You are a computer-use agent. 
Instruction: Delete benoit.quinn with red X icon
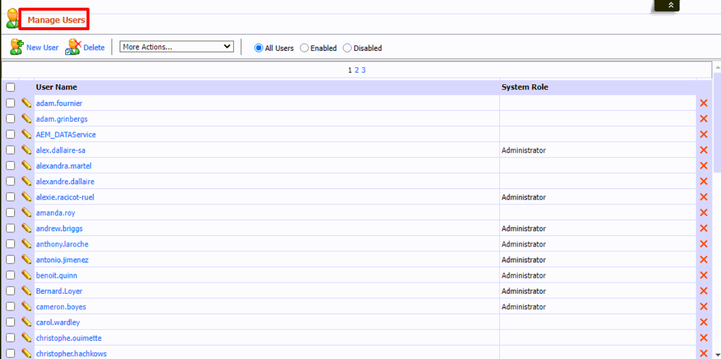(704, 275)
